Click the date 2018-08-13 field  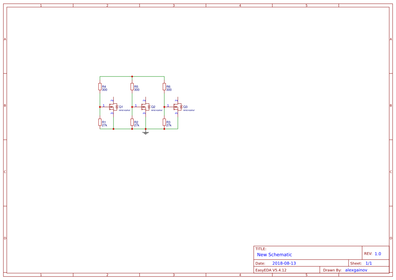285,263
